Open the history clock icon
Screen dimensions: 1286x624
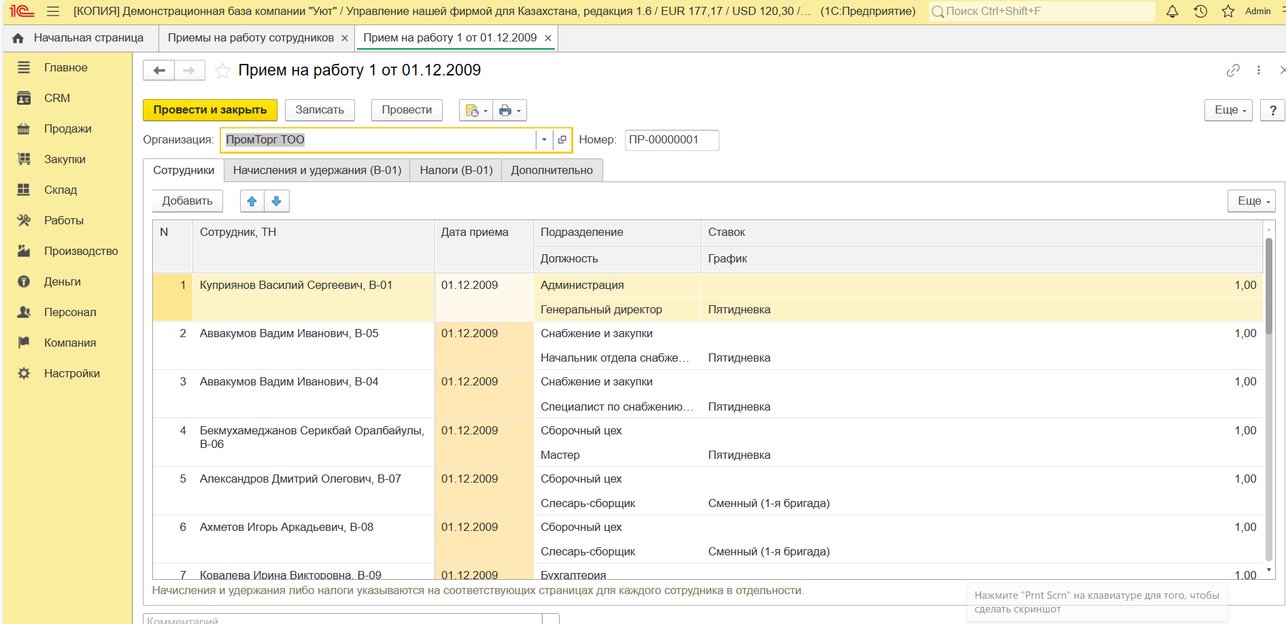coord(1200,12)
